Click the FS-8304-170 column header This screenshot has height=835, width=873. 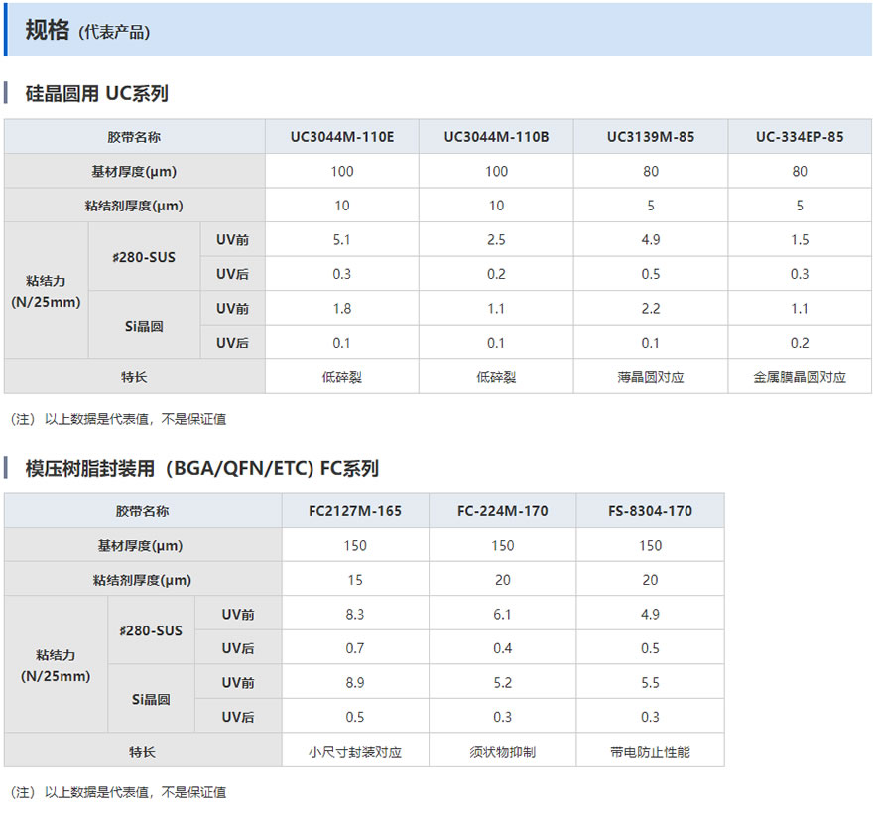[650, 511]
